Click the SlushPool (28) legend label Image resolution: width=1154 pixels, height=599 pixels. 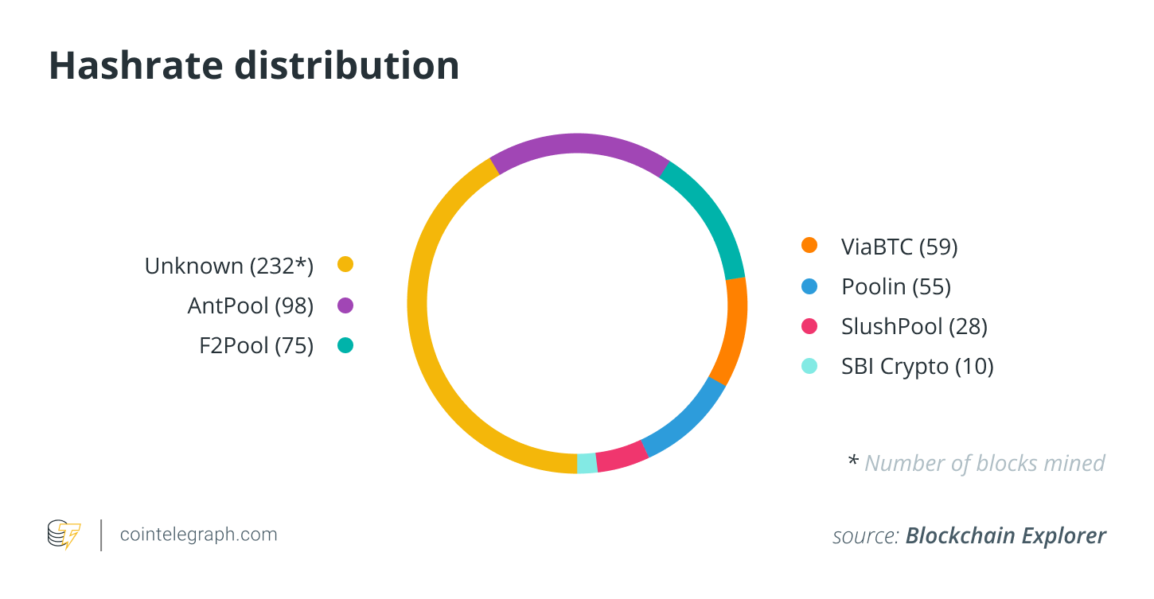tap(914, 327)
